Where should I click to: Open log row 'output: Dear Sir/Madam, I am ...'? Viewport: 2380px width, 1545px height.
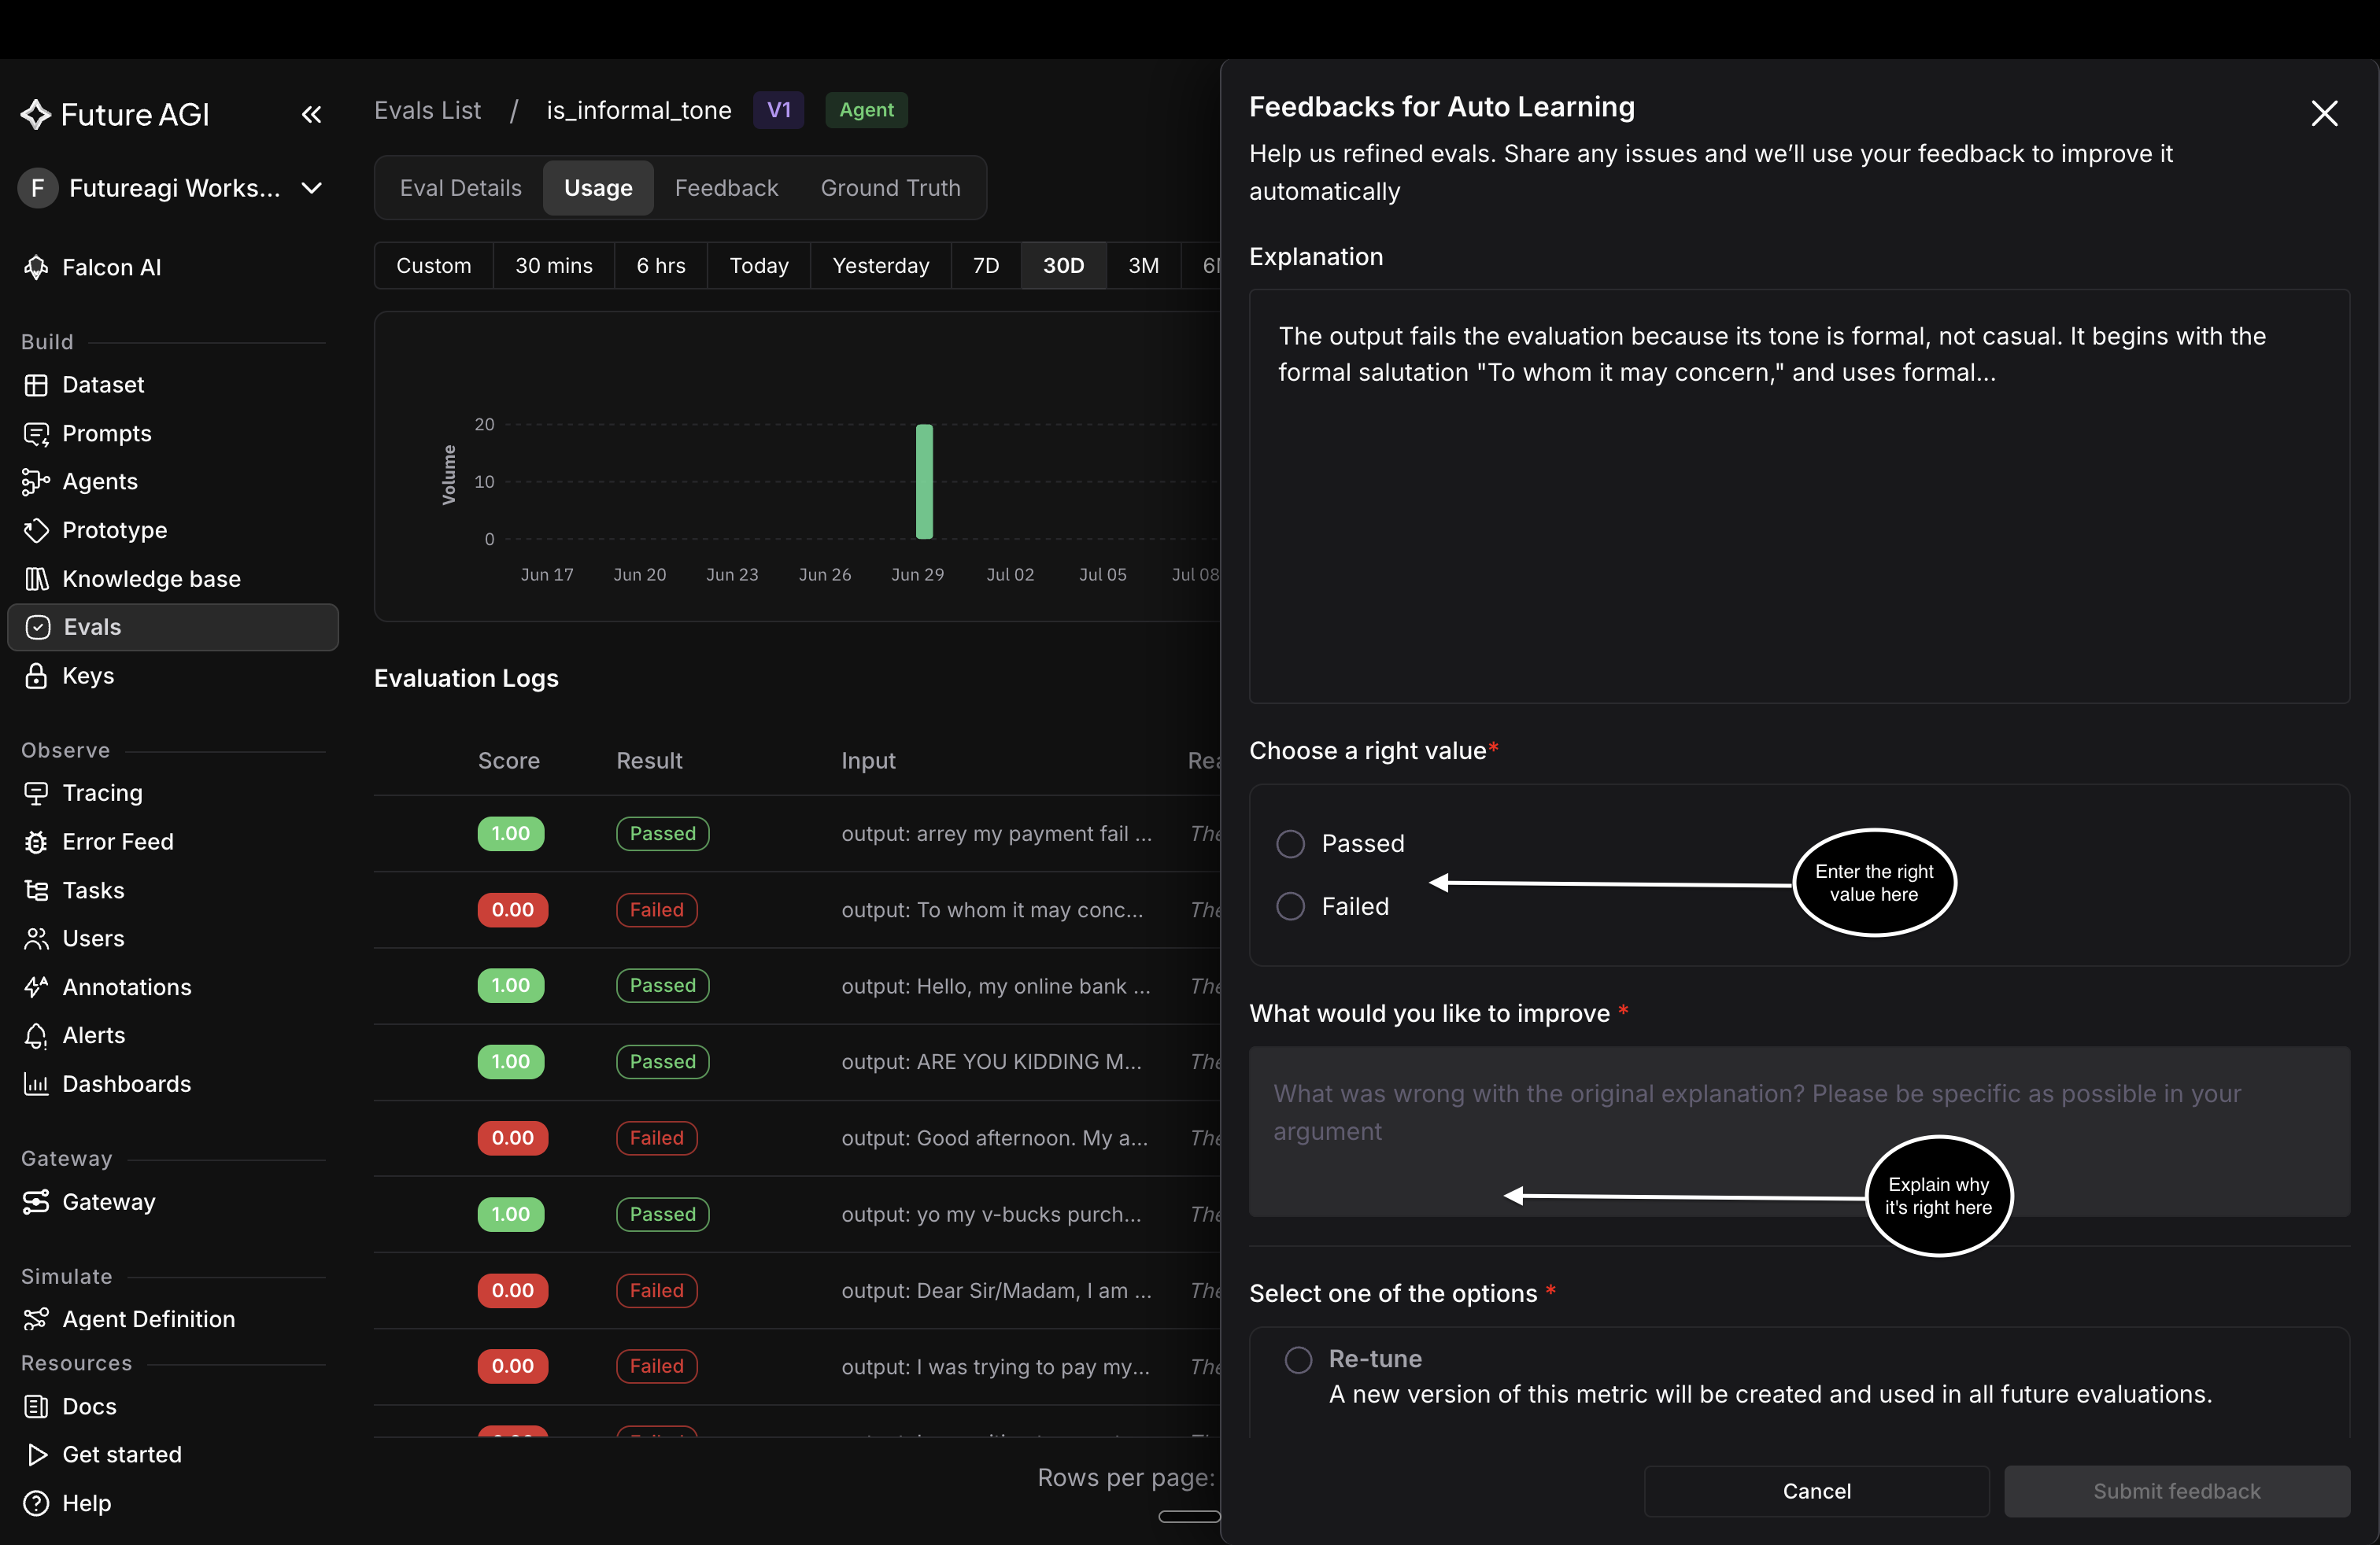coord(797,1290)
